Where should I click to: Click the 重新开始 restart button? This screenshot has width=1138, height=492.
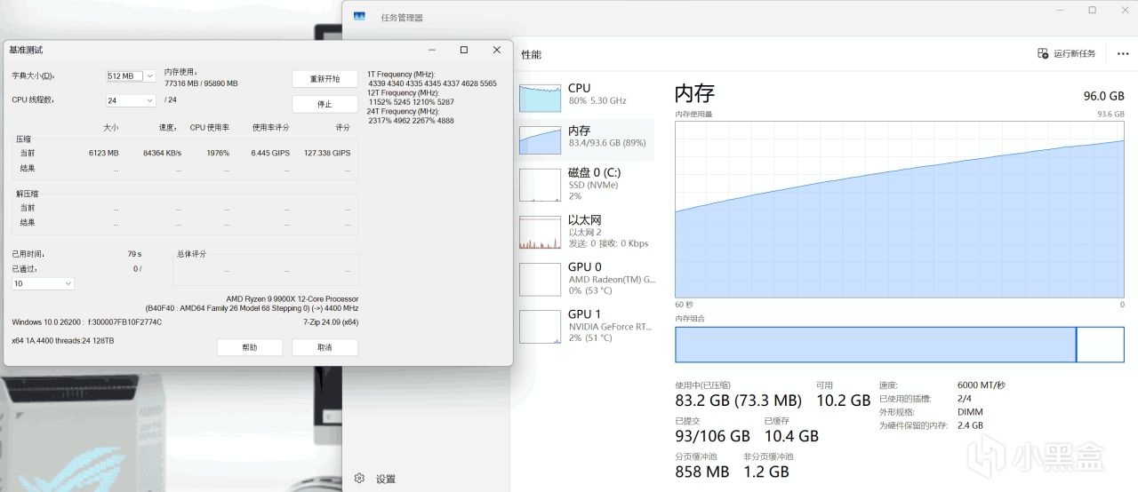(325, 79)
